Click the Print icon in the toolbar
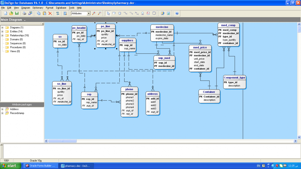Viewport: 301px width, 169px height. click(24, 13)
